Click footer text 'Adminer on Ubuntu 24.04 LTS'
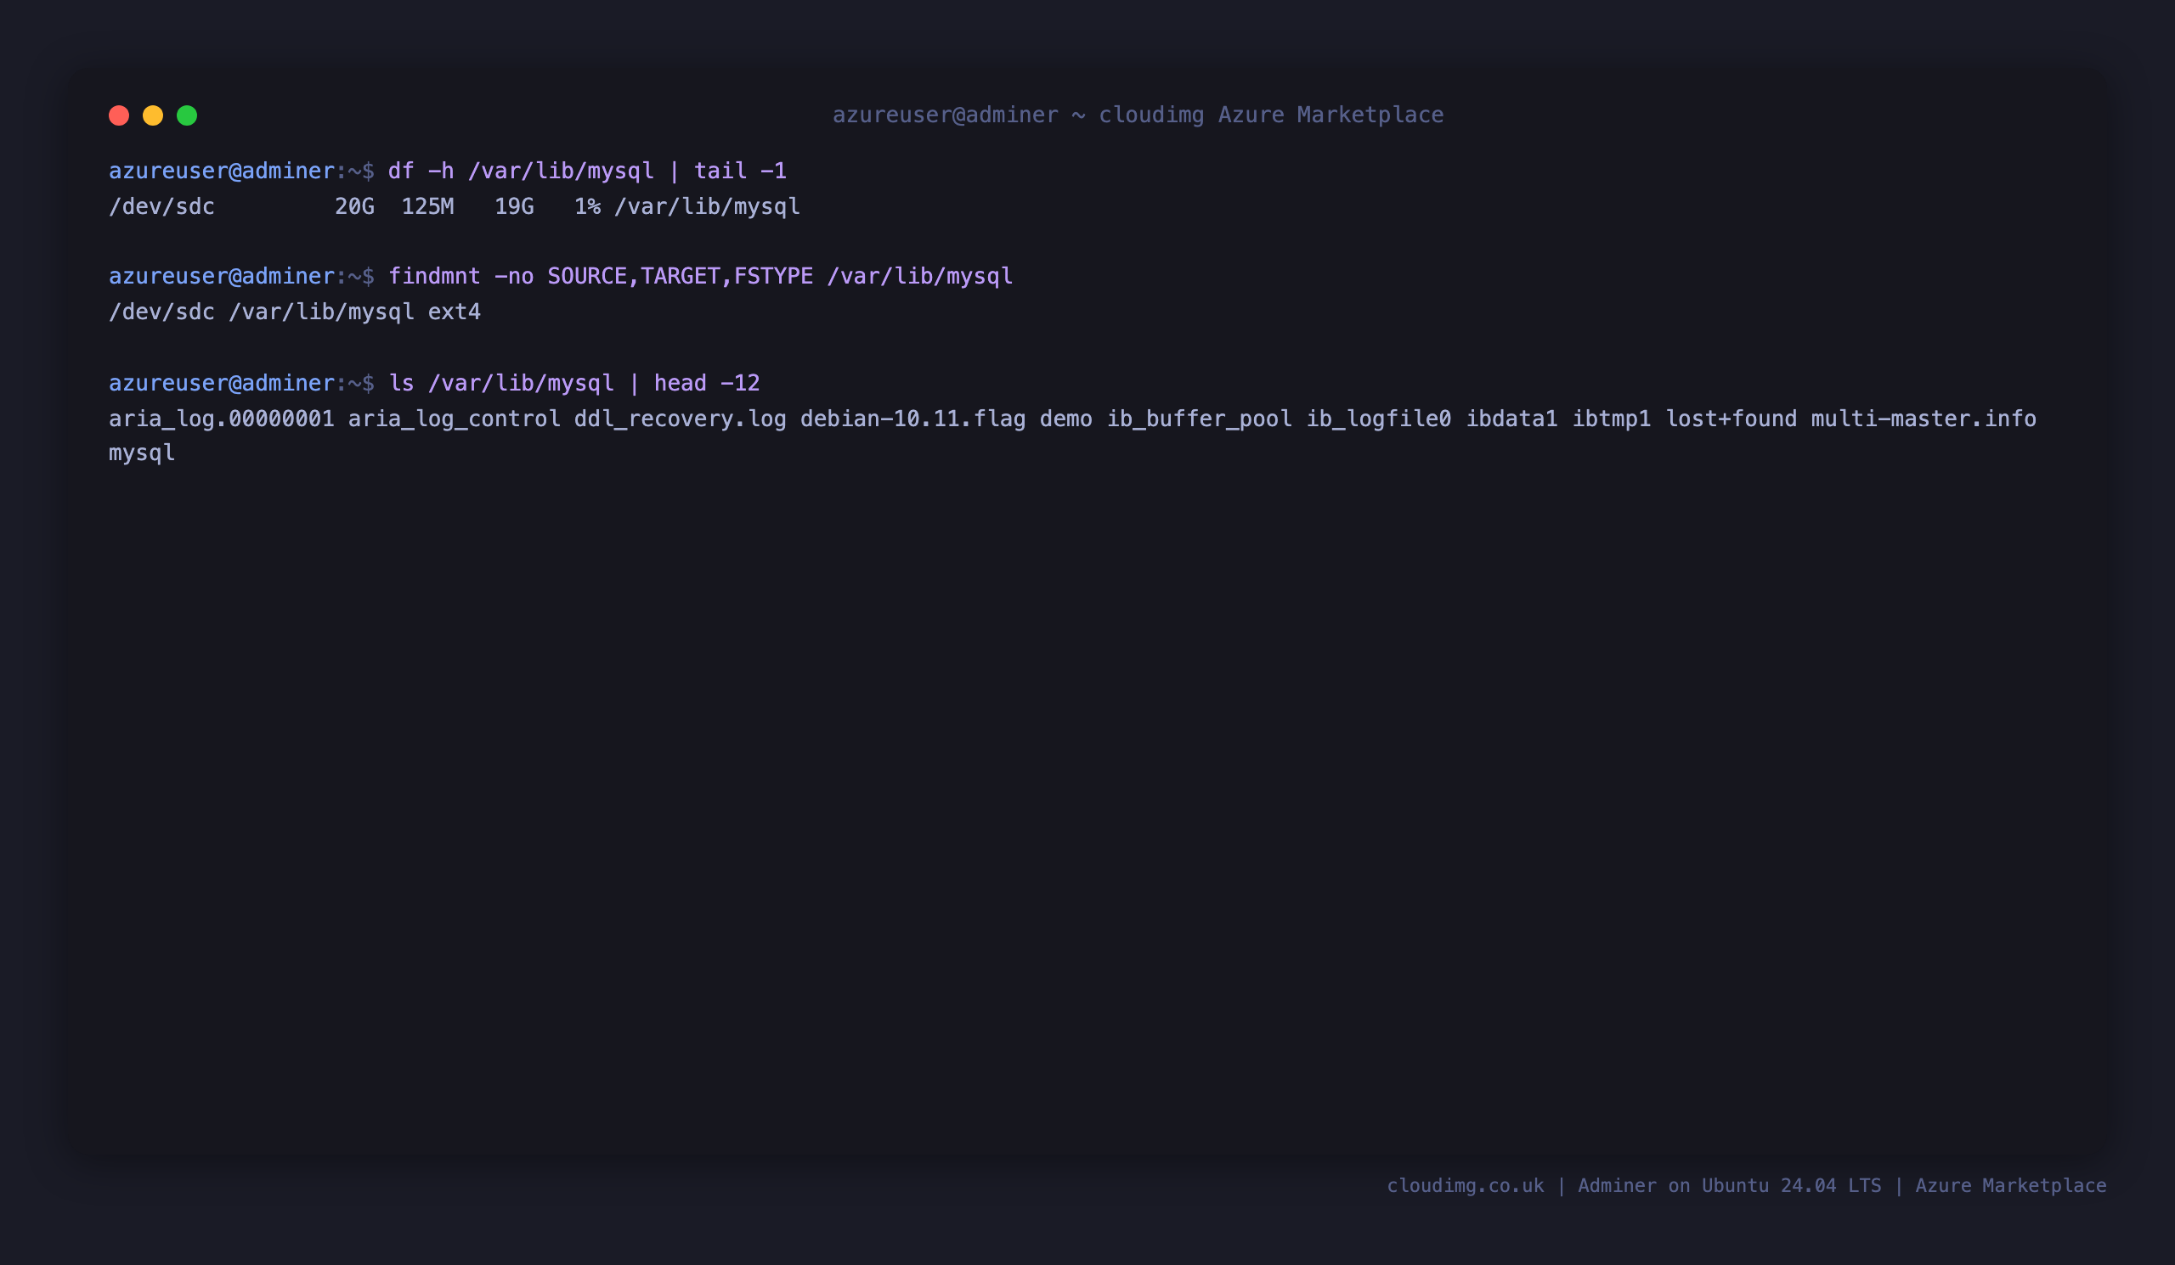 click(x=1730, y=1186)
